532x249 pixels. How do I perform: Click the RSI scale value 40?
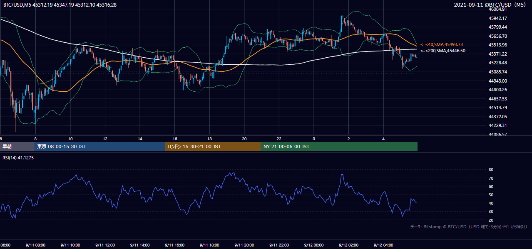[x=491, y=203]
